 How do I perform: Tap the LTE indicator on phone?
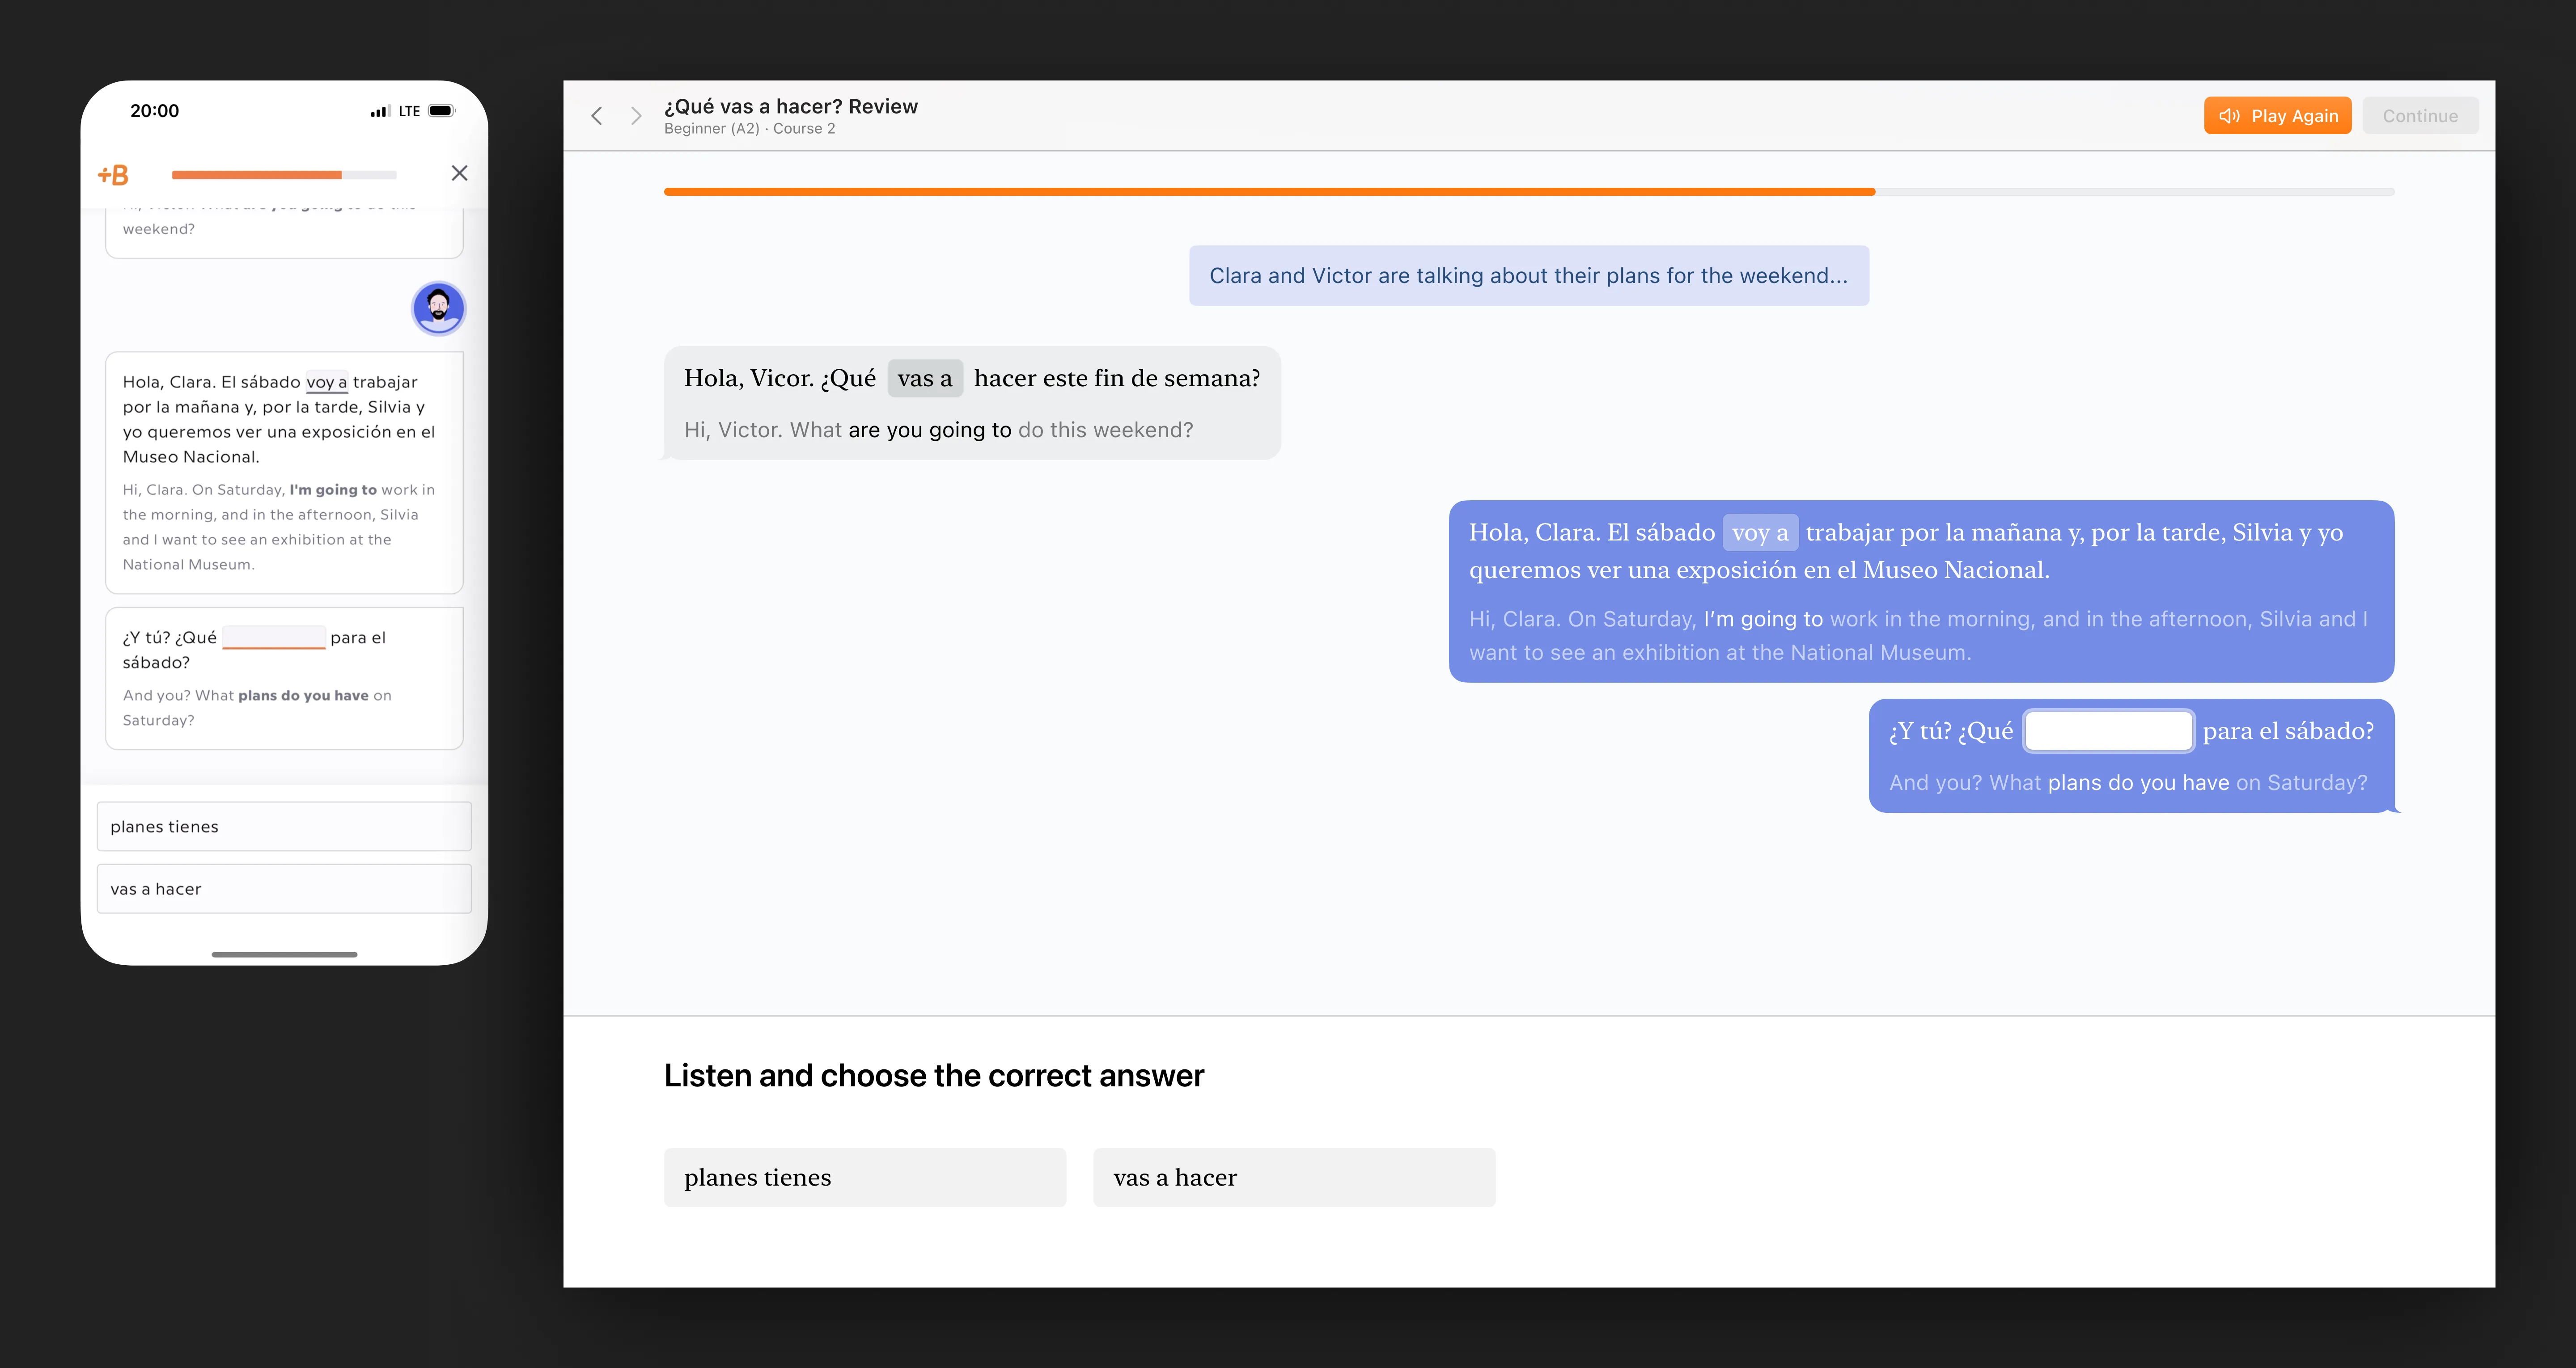[x=409, y=111]
